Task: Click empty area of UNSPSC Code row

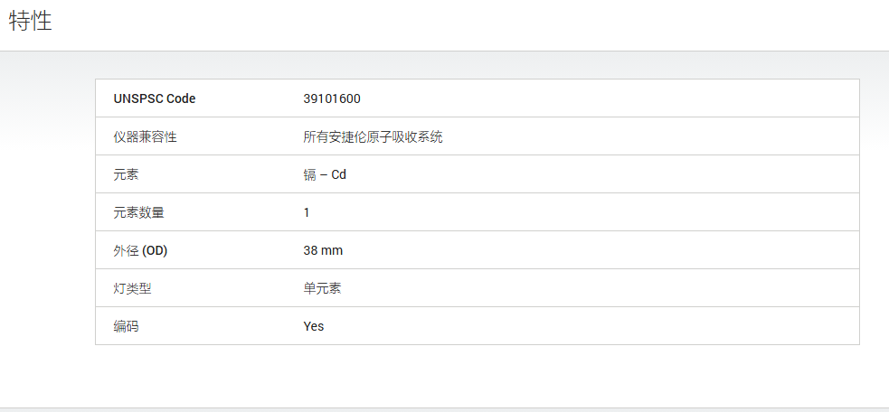Action: click(607, 98)
